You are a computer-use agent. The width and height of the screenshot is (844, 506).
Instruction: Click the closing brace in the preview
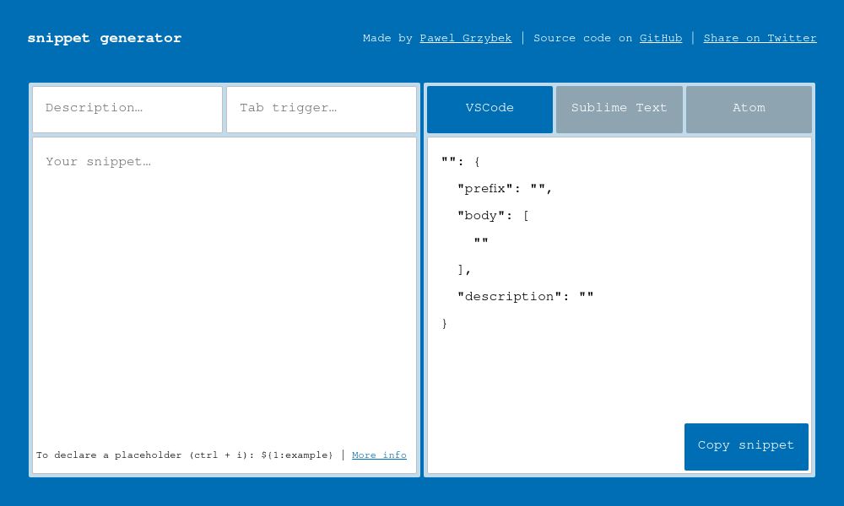(445, 323)
